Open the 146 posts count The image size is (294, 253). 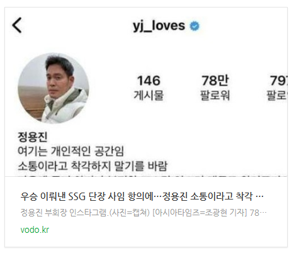(x=149, y=87)
